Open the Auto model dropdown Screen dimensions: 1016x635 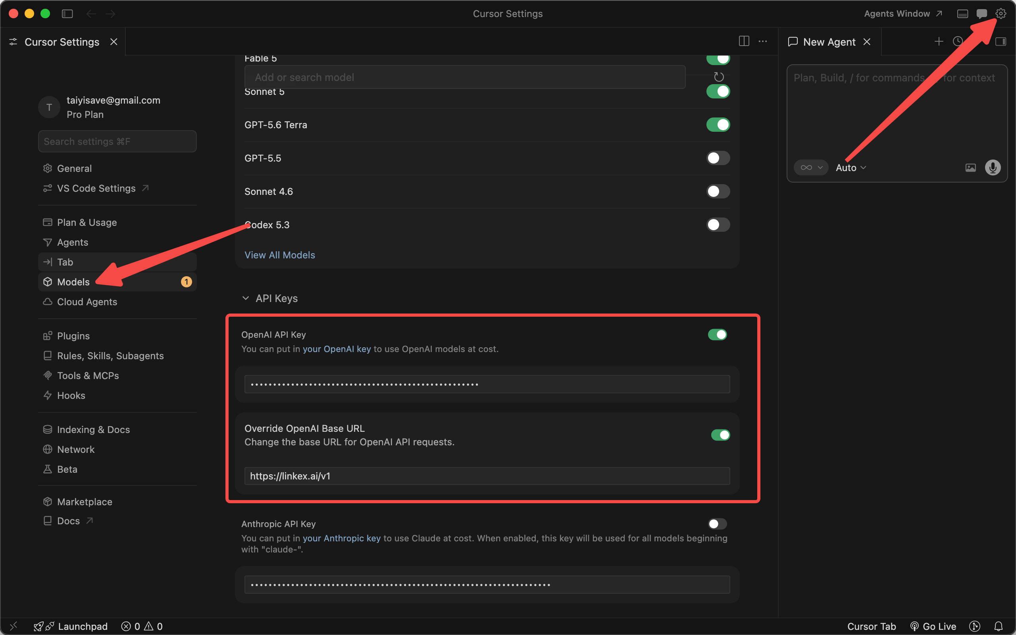(x=851, y=167)
